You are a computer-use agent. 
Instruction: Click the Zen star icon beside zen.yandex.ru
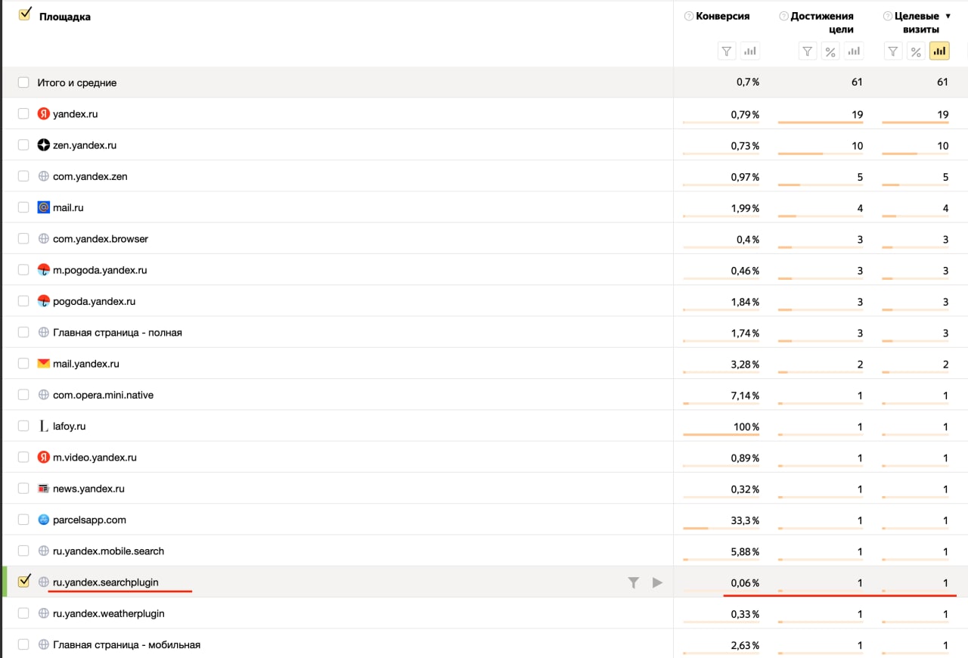pyautogui.click(x=44, y=145)
